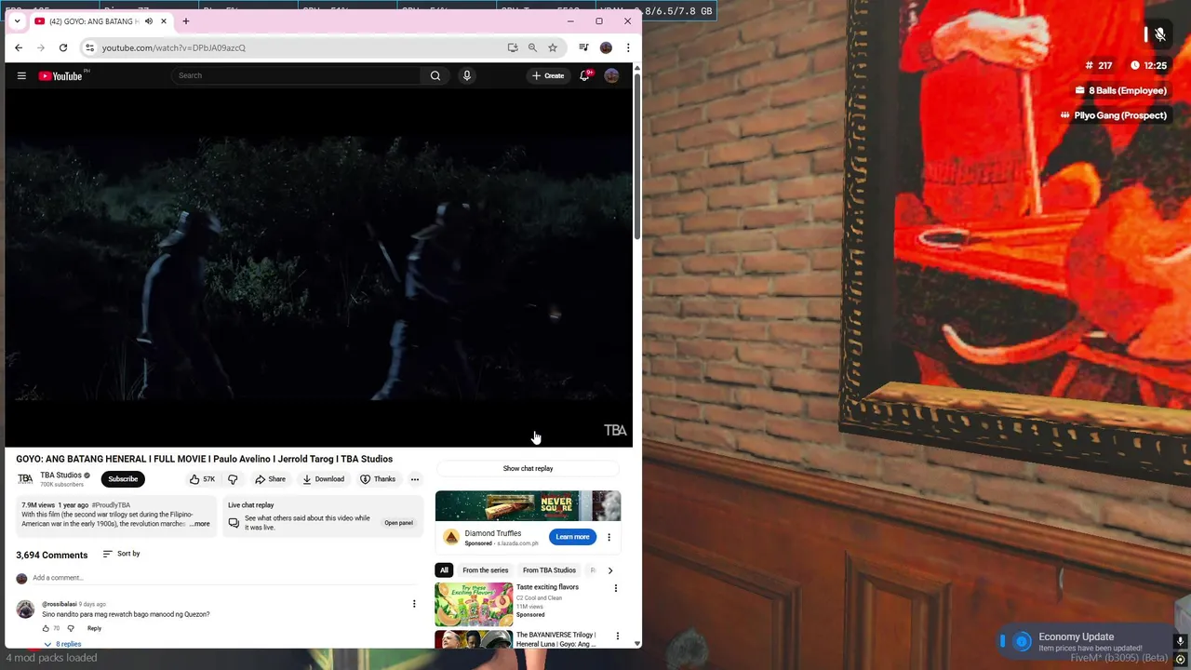Click the #ProudlyTBA hashtag
1191x670 pixels.
[x=111, y=505]
